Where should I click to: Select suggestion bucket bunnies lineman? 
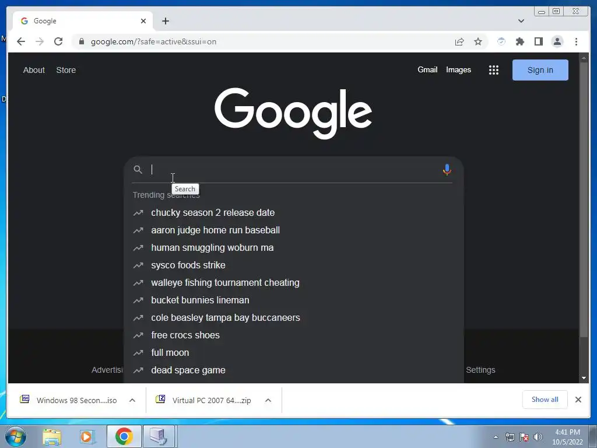pyautogui.click(x=293, y=300)
